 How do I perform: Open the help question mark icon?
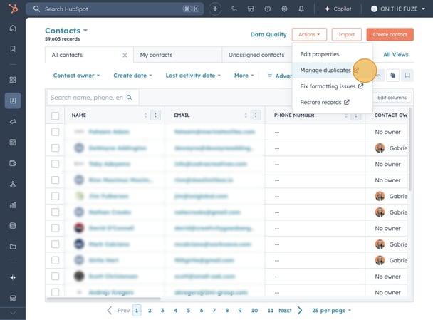point(267,9)
